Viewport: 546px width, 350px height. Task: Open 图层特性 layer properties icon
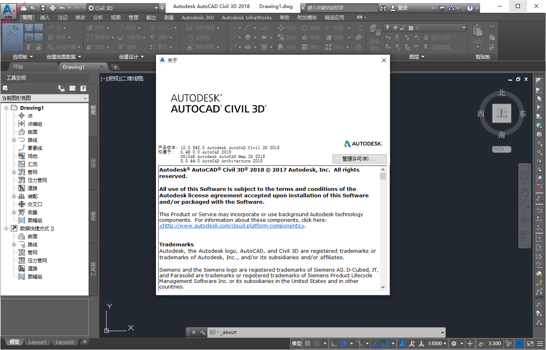point(375,37)
